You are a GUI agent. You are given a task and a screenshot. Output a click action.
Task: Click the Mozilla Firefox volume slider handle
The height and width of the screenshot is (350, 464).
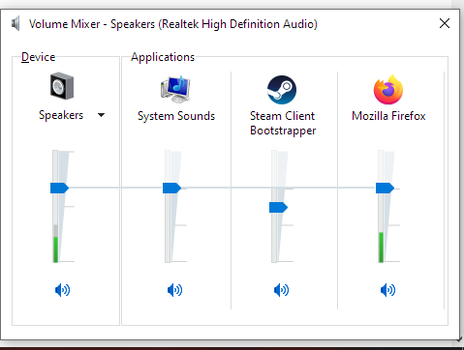point(385,188)
